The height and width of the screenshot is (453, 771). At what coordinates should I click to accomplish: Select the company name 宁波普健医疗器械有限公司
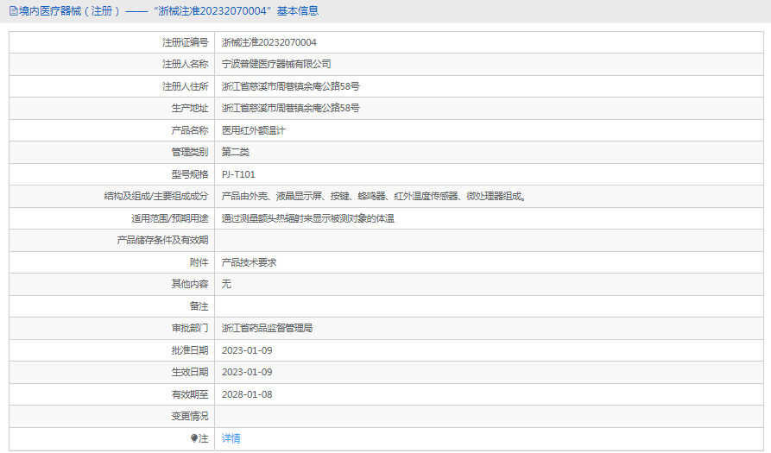click(x=276, y=65)
